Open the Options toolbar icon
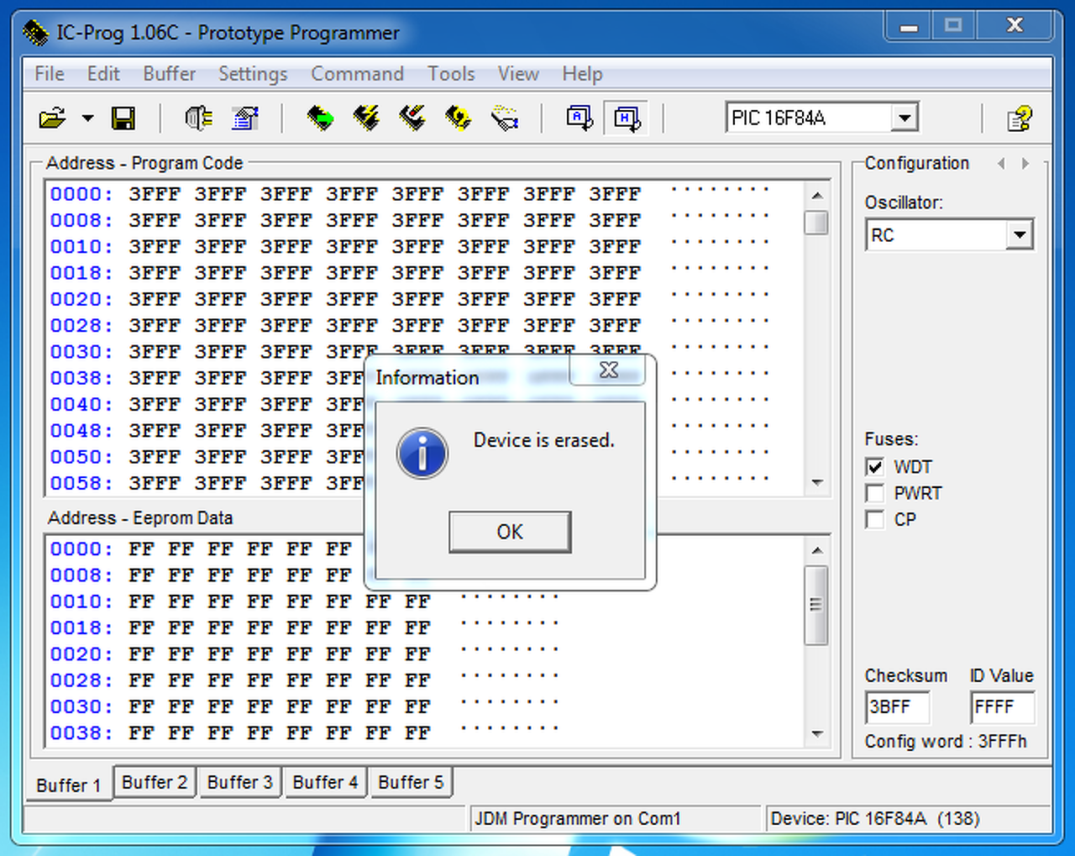Viewport: 1075px width, 856px height. pyautogui.click(x=245, y=118)
